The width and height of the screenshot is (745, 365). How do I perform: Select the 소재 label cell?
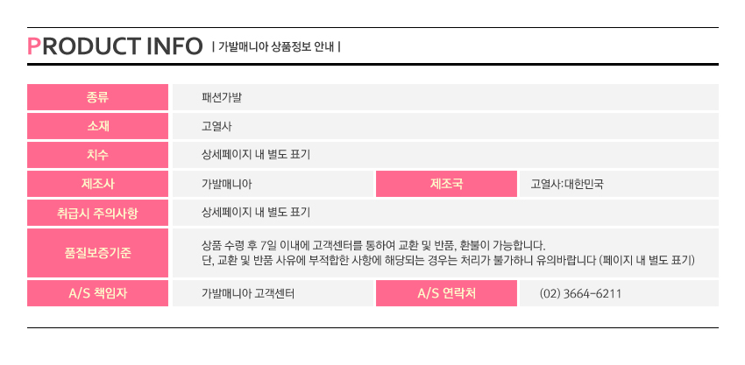point(97,126)
